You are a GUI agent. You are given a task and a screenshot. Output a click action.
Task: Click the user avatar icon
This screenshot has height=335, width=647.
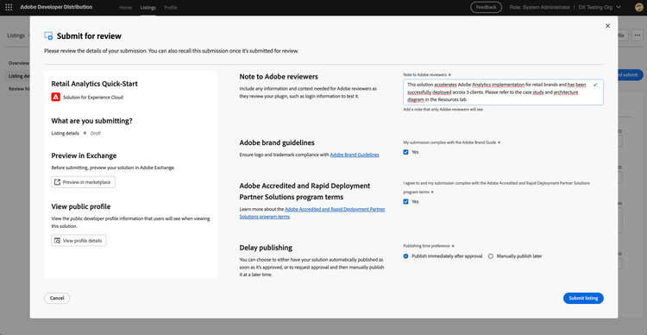point(638,8)
